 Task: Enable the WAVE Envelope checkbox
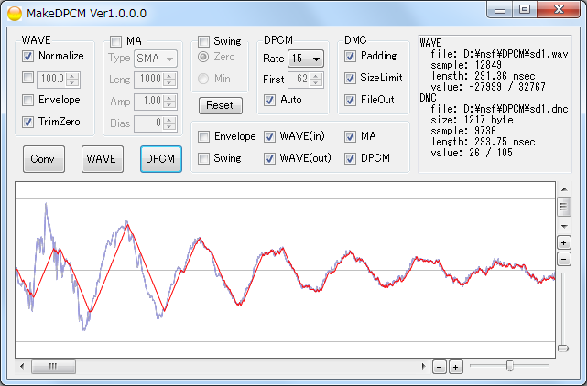[x=27, y=100]
